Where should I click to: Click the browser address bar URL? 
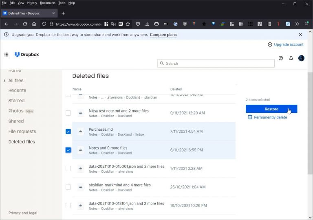click(78, 24)
